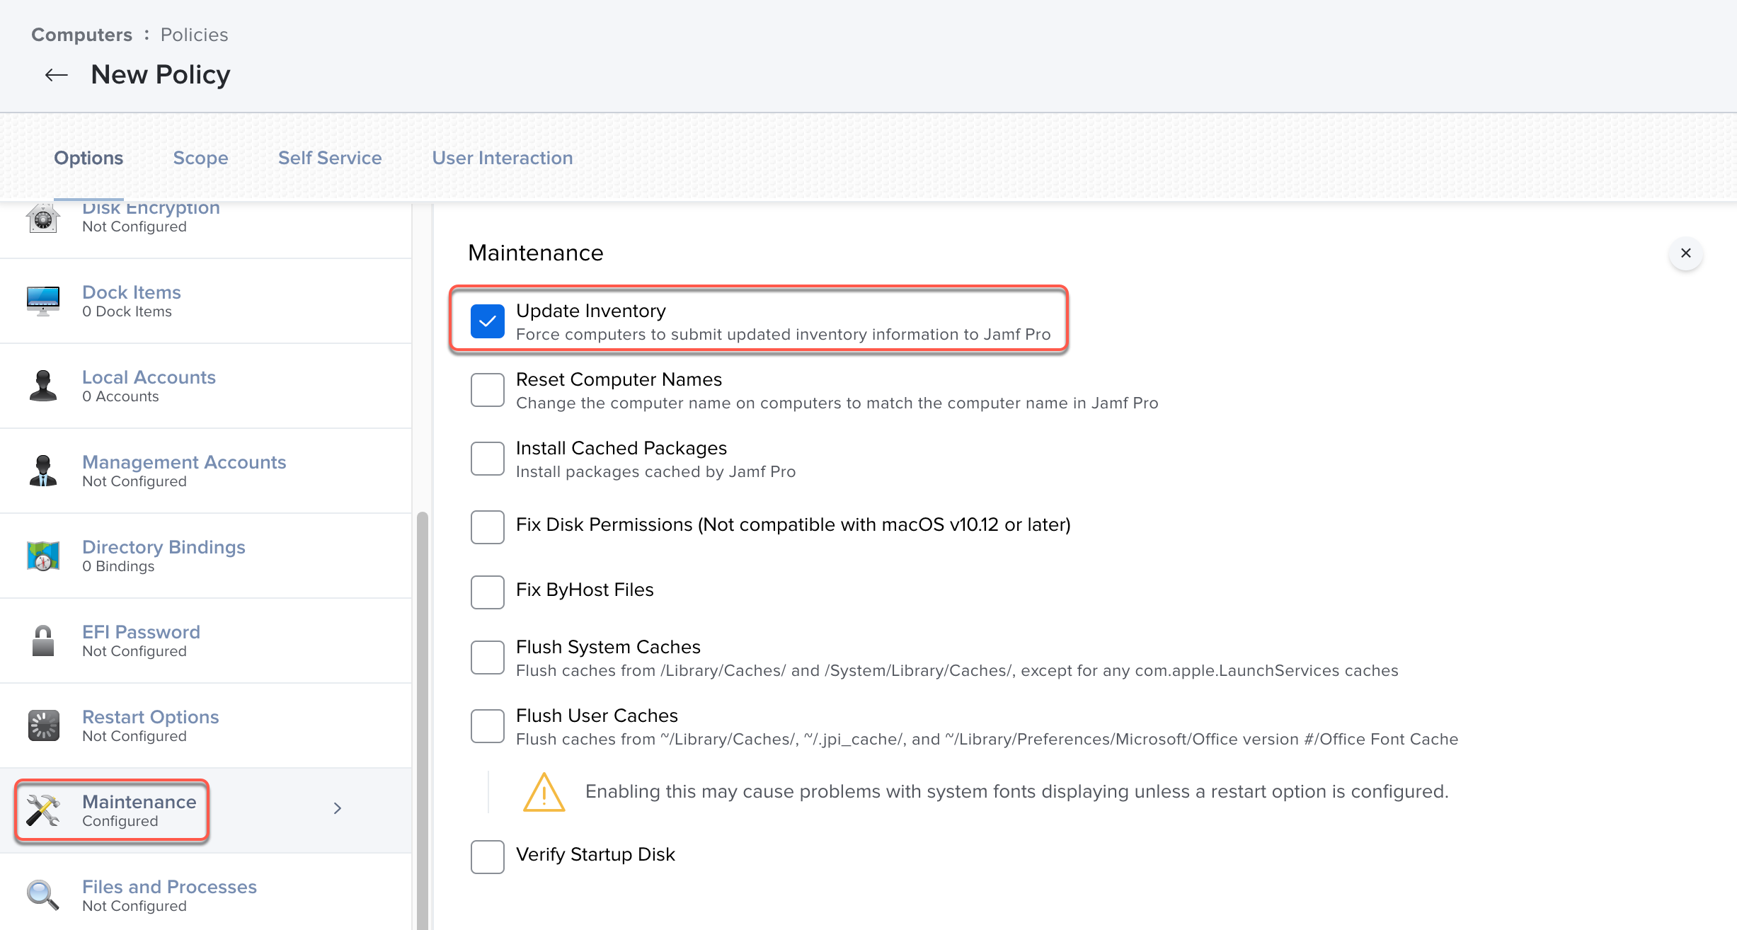
Task: Open the User Interaction tab
Action: click(x=503, y=158)
